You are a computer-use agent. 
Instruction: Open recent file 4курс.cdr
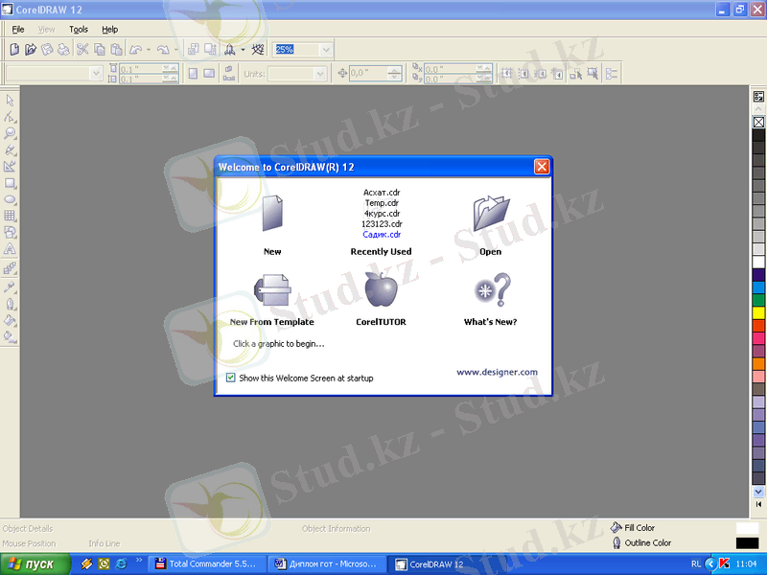[382, 213]
